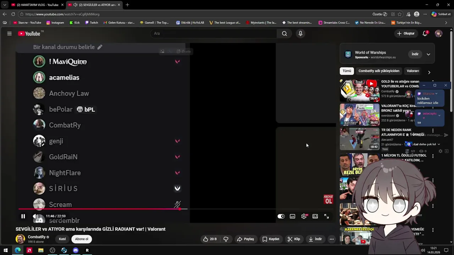The height and width of the screenshot is (255, 454).
Task: Click Özetle in the address bar
Action: [x=380, y=14]
